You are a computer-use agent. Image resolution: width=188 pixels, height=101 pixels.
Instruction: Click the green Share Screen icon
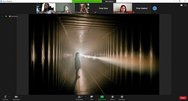pos(102,97)
